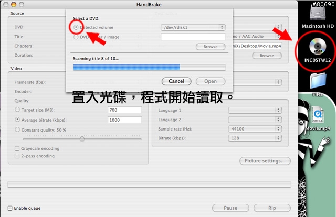Open Picture settings...
Screen dimensions: 336x217
tap(265, 161)
